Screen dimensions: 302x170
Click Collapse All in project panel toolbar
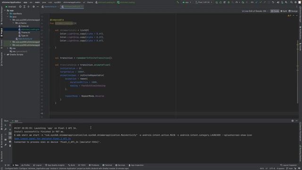point(28,7)
